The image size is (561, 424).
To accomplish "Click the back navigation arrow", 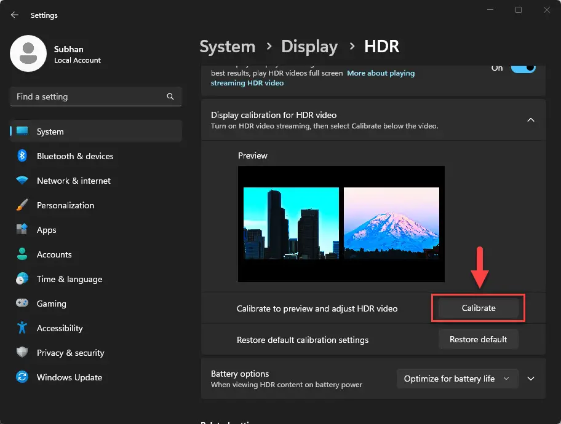I will pyautogui.click(x=14, y=15).
